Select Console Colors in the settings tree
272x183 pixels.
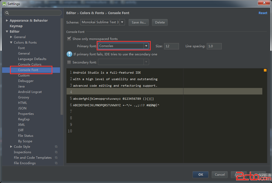(x=30, y=64)
